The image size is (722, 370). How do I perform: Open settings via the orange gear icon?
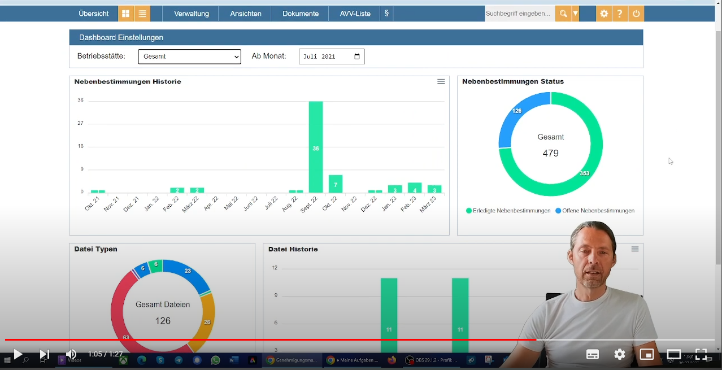[x=604, y=14]
